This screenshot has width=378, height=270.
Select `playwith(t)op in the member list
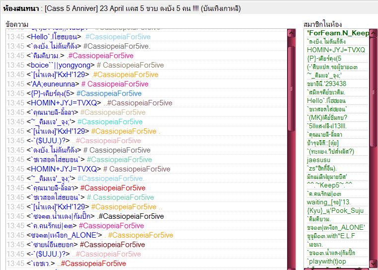tap(326, 262)
